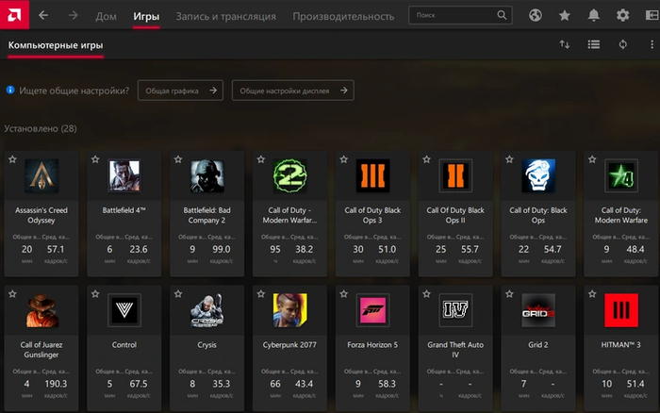
Task: Open the web browser globe icon
Action: point(536,16)
